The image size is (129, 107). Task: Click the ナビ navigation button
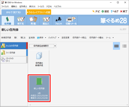96,11
